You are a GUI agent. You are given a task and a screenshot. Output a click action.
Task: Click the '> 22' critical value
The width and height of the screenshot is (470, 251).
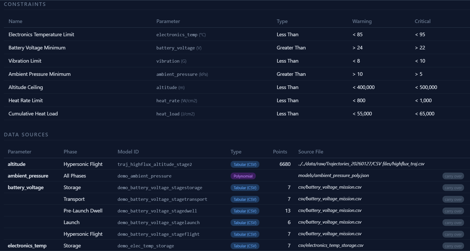pyautogui.click(x=420, y=48)
